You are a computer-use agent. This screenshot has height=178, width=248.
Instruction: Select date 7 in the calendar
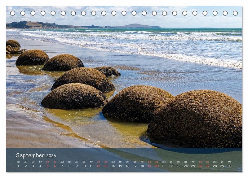62,166
